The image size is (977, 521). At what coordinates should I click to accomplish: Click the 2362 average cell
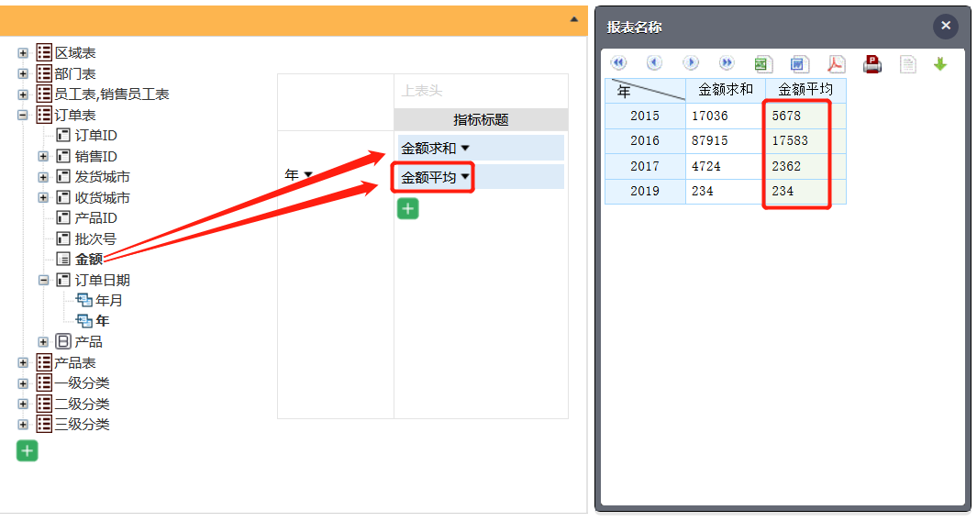(x=805, y=166)
